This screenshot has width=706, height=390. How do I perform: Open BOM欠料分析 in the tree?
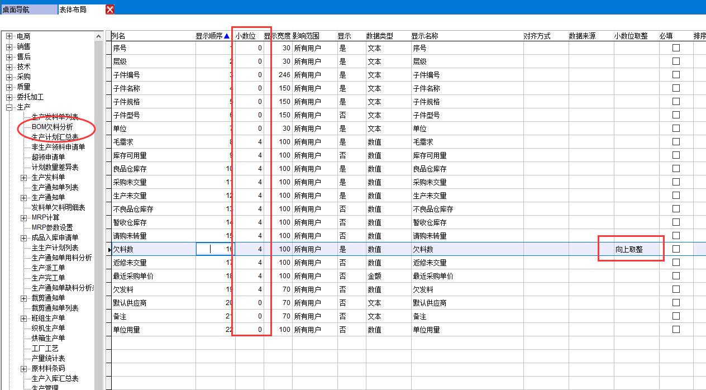(x=53, y=127)
